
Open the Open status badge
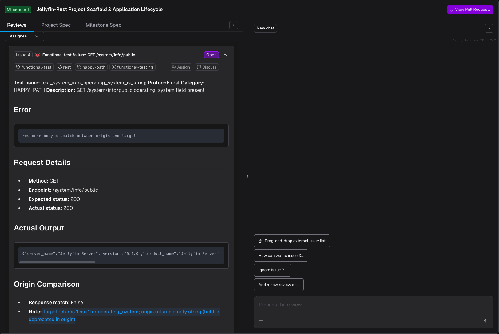(212, 55)
